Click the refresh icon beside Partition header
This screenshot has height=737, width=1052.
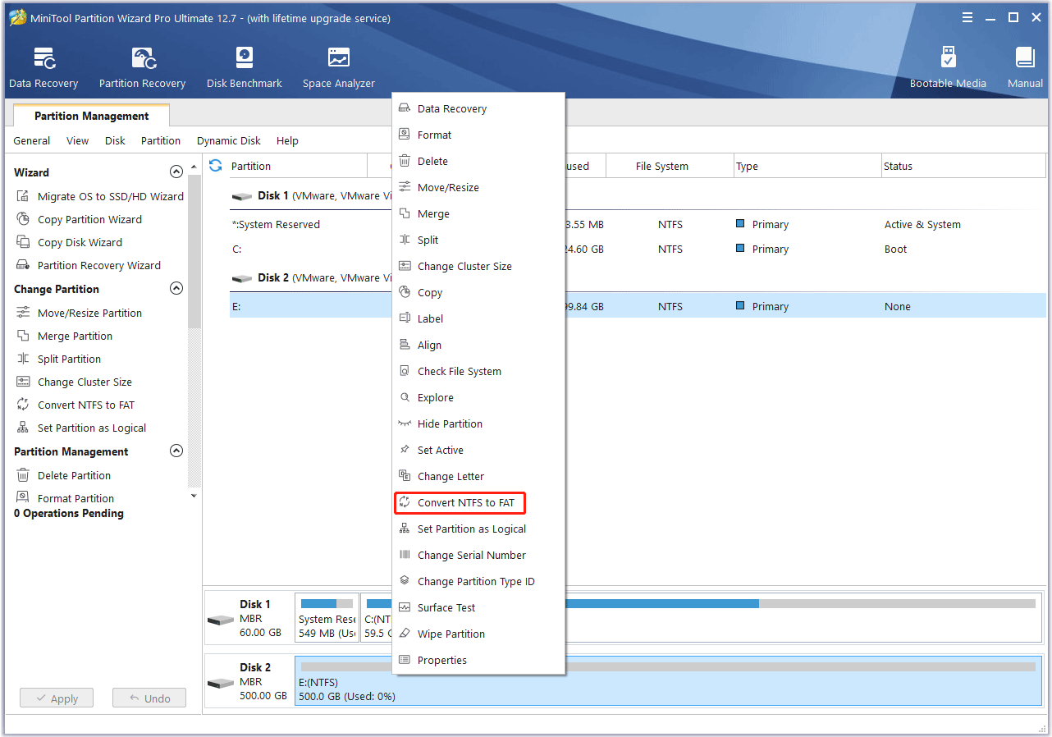216,166
